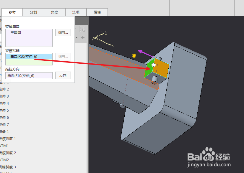Select 拉伸 4 in model tree
The width and height of the screenshot is (244, 173).
click(x=4, y=103)
